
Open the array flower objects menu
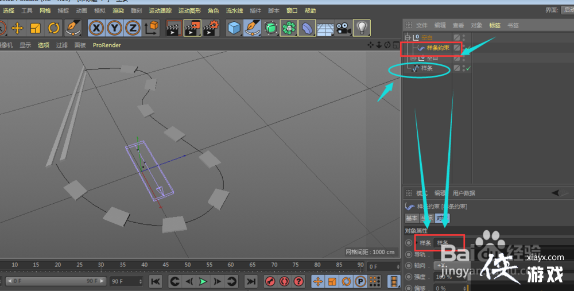289,28
